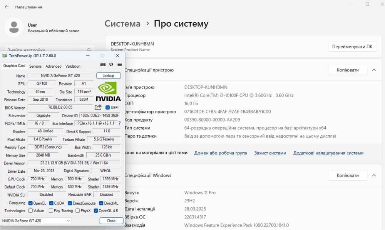Toggle the DirectCompute checkbox

pos(70,203)
